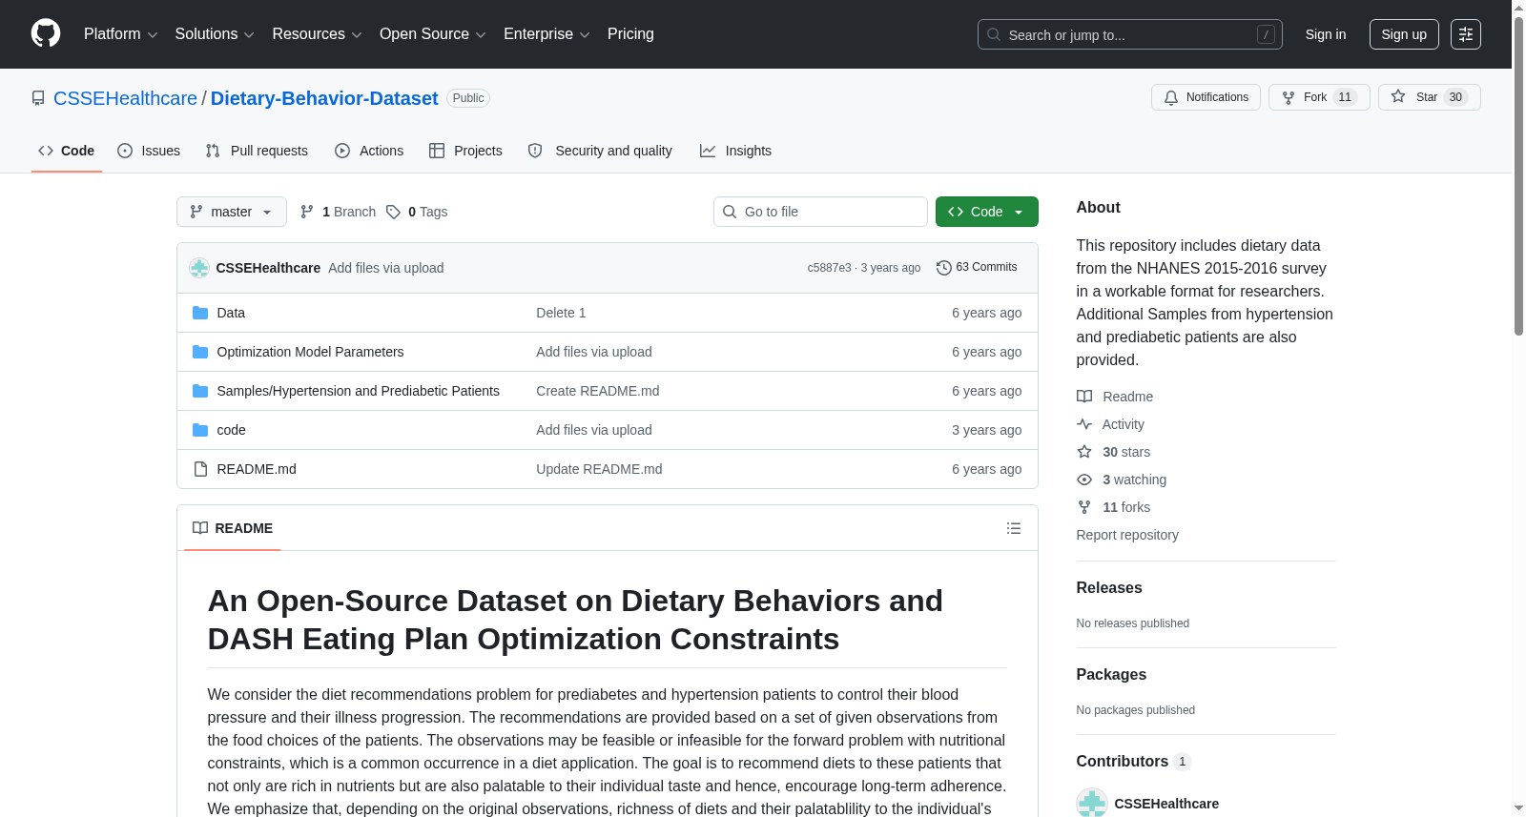Open the Packages section heading

click(1111, 675)
